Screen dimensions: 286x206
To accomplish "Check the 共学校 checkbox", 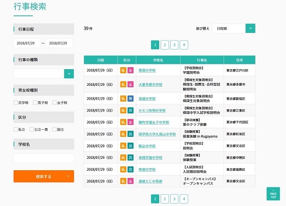I will coord(16,103).
